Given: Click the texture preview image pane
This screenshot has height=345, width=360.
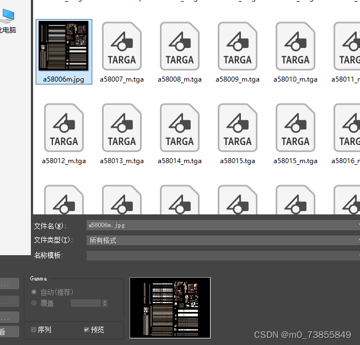Looking at the screenshot, I should click(x=170, y=308).
